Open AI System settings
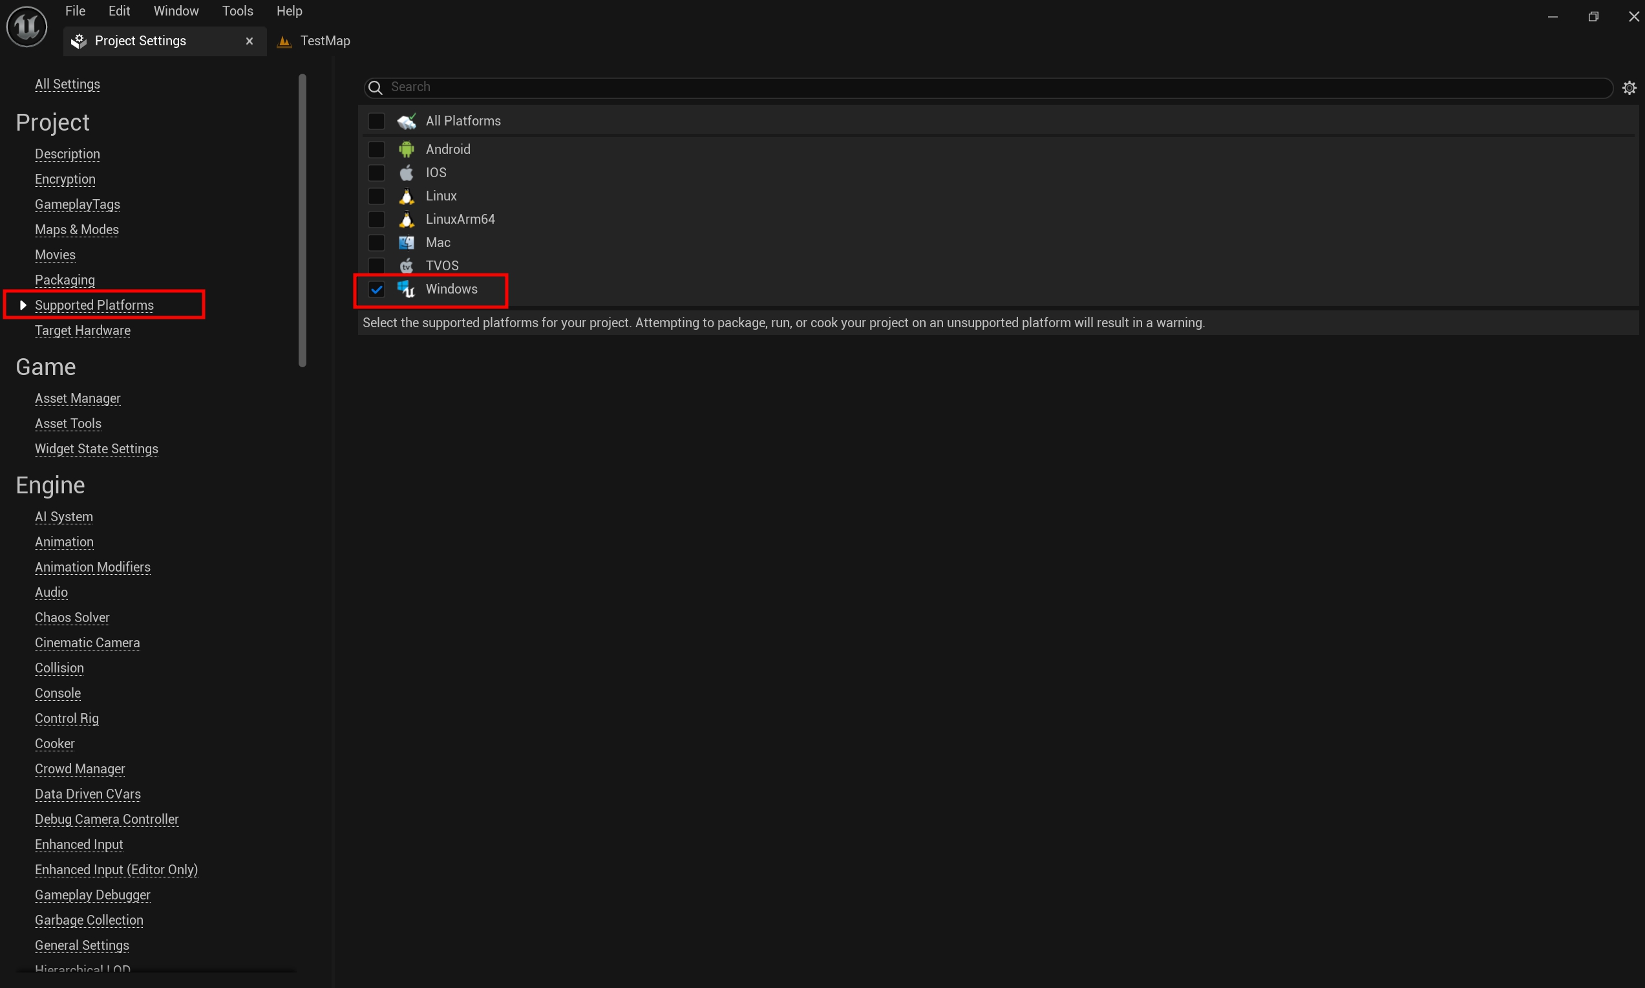1645x988 pixels. coord(65,517)
